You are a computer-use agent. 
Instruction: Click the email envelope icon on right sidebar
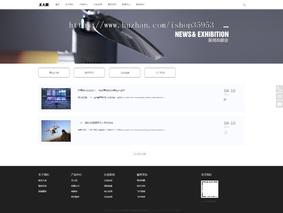tap(280, 104)
